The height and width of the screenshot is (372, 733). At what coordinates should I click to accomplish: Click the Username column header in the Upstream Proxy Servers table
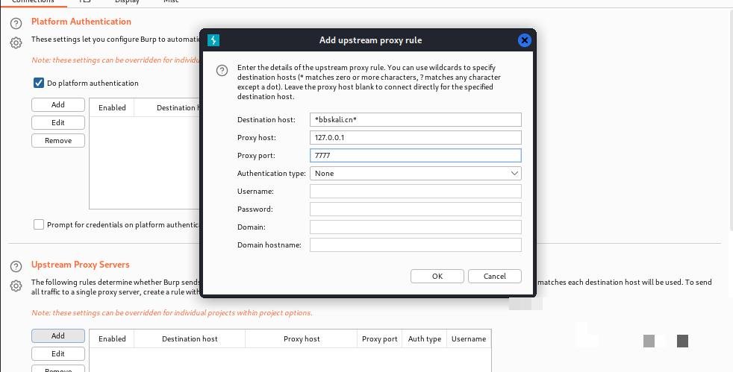pyautogui.click(x=469, y=339)
